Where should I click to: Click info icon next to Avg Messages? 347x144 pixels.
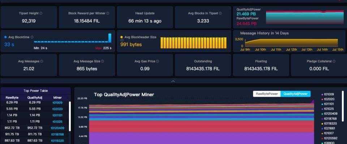tap(42, 61)
